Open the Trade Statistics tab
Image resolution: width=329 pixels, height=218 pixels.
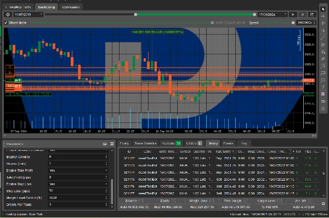tap(145, 143)
